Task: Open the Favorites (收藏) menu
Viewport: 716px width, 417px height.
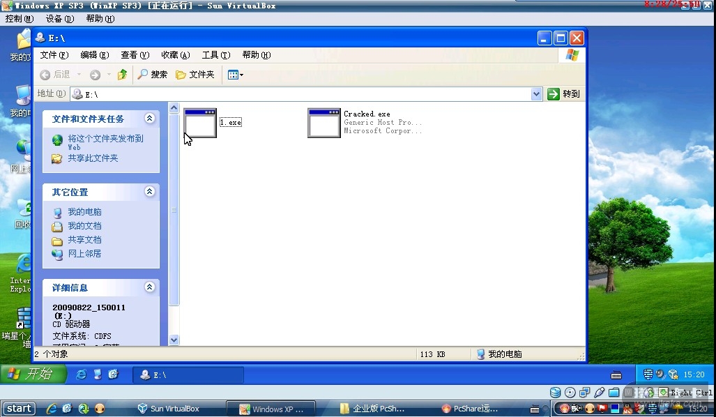Action: (x=176, y=55)
